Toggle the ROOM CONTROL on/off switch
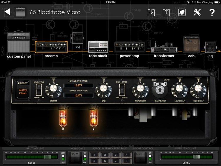Screen dimensions: 221x166 [150, 158]
